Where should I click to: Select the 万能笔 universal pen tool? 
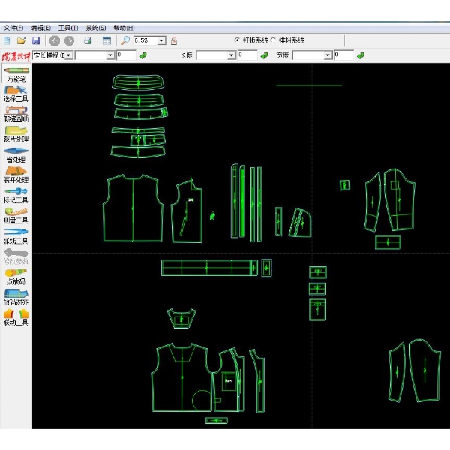(16, 74)
